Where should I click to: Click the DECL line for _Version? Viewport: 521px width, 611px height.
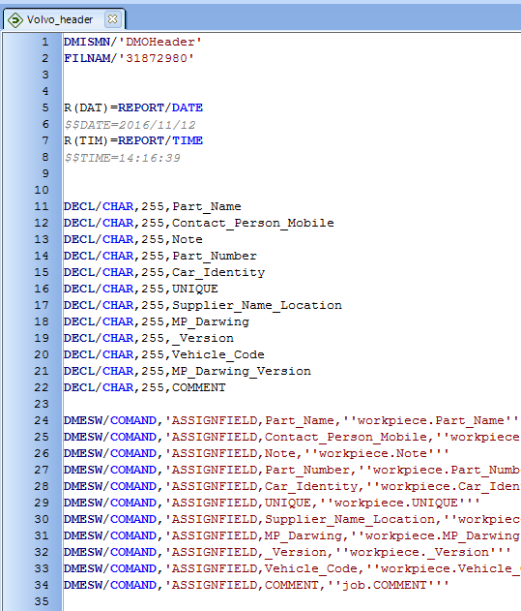point(149,338)
